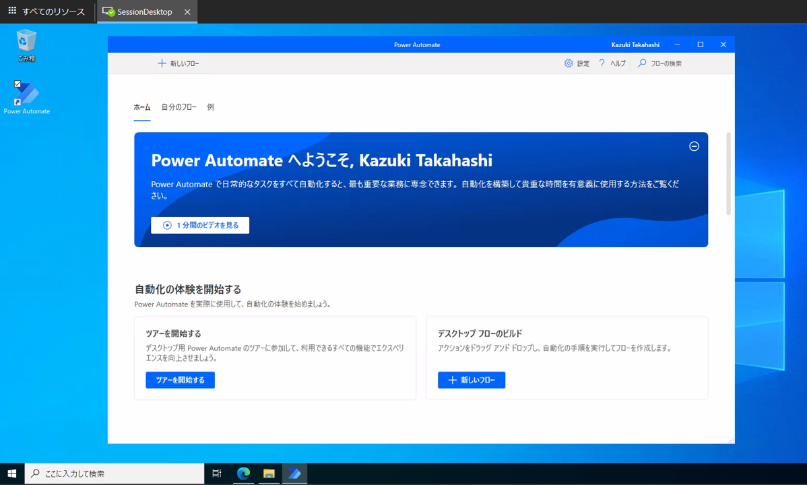Open the Windows Start menu
This screenshot has height=485, width=807.
pos(12,474)
